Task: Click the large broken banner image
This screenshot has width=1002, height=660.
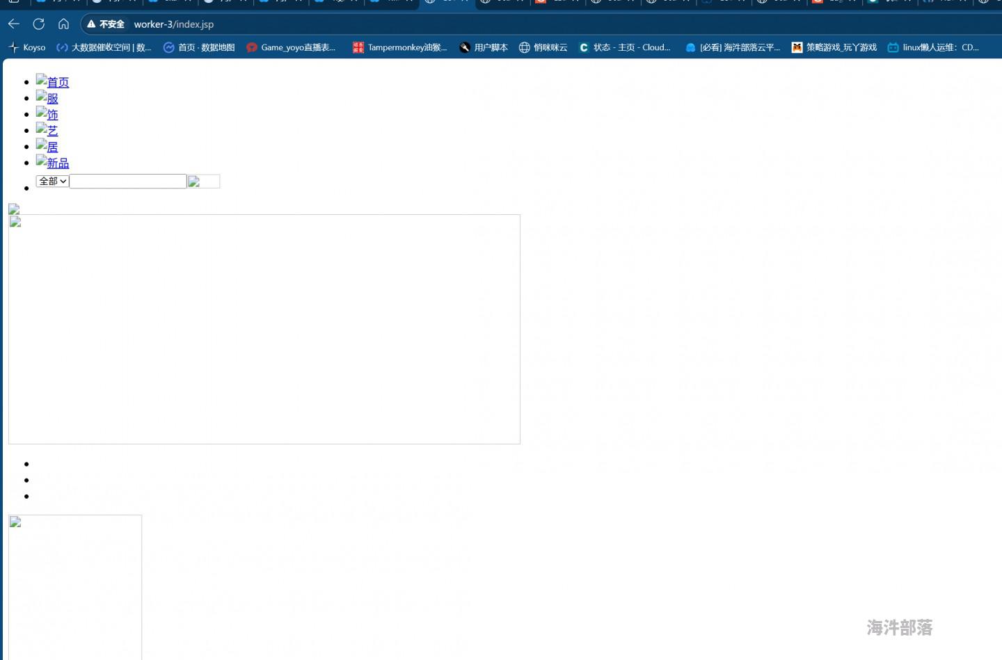Action: [264, 329]
